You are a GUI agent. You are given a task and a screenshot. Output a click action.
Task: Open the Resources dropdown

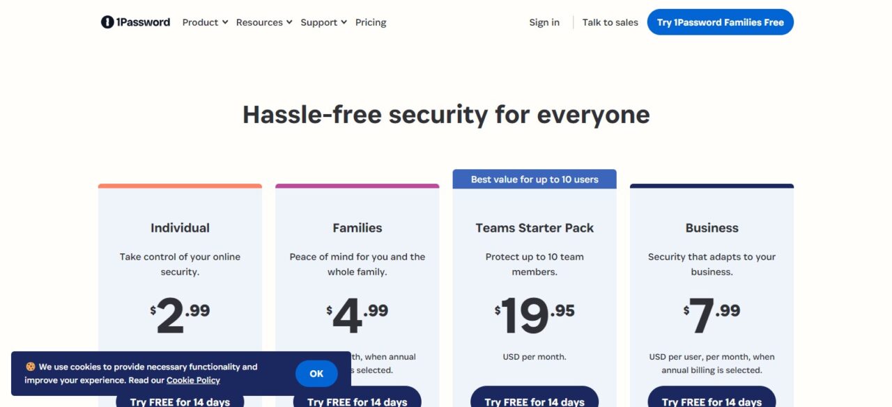(264, 22)
